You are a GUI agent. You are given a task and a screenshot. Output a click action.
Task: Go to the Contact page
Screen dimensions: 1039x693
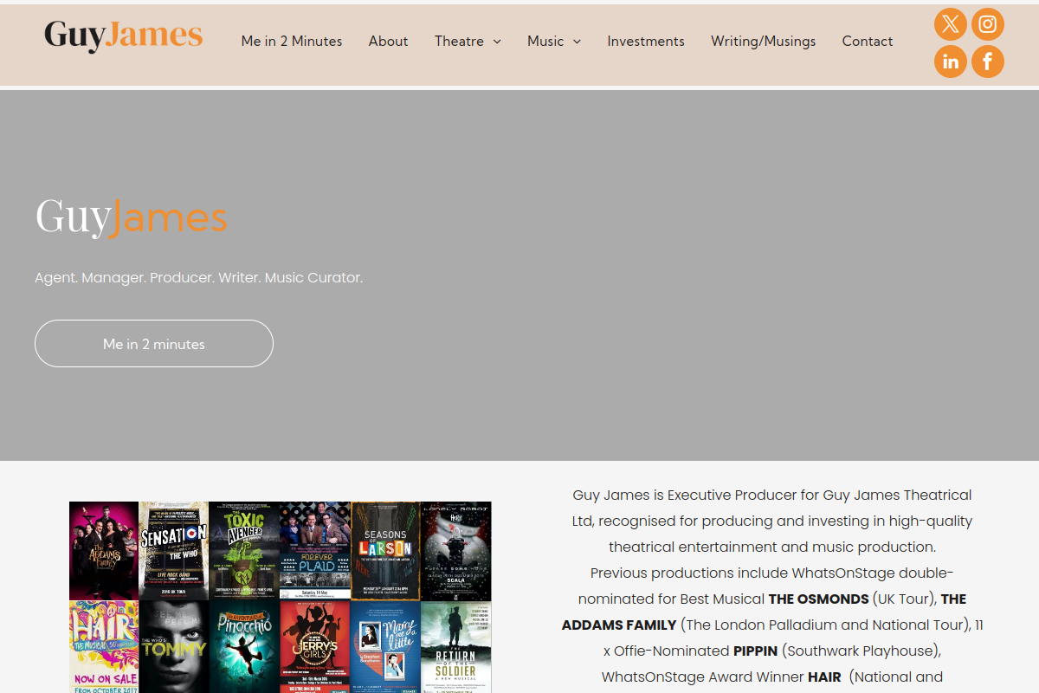868,41
